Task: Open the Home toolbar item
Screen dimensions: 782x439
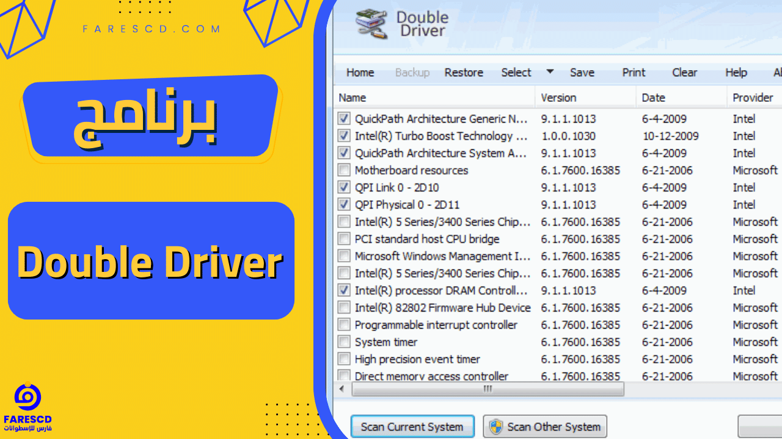Action: click(x=360, y=73)
